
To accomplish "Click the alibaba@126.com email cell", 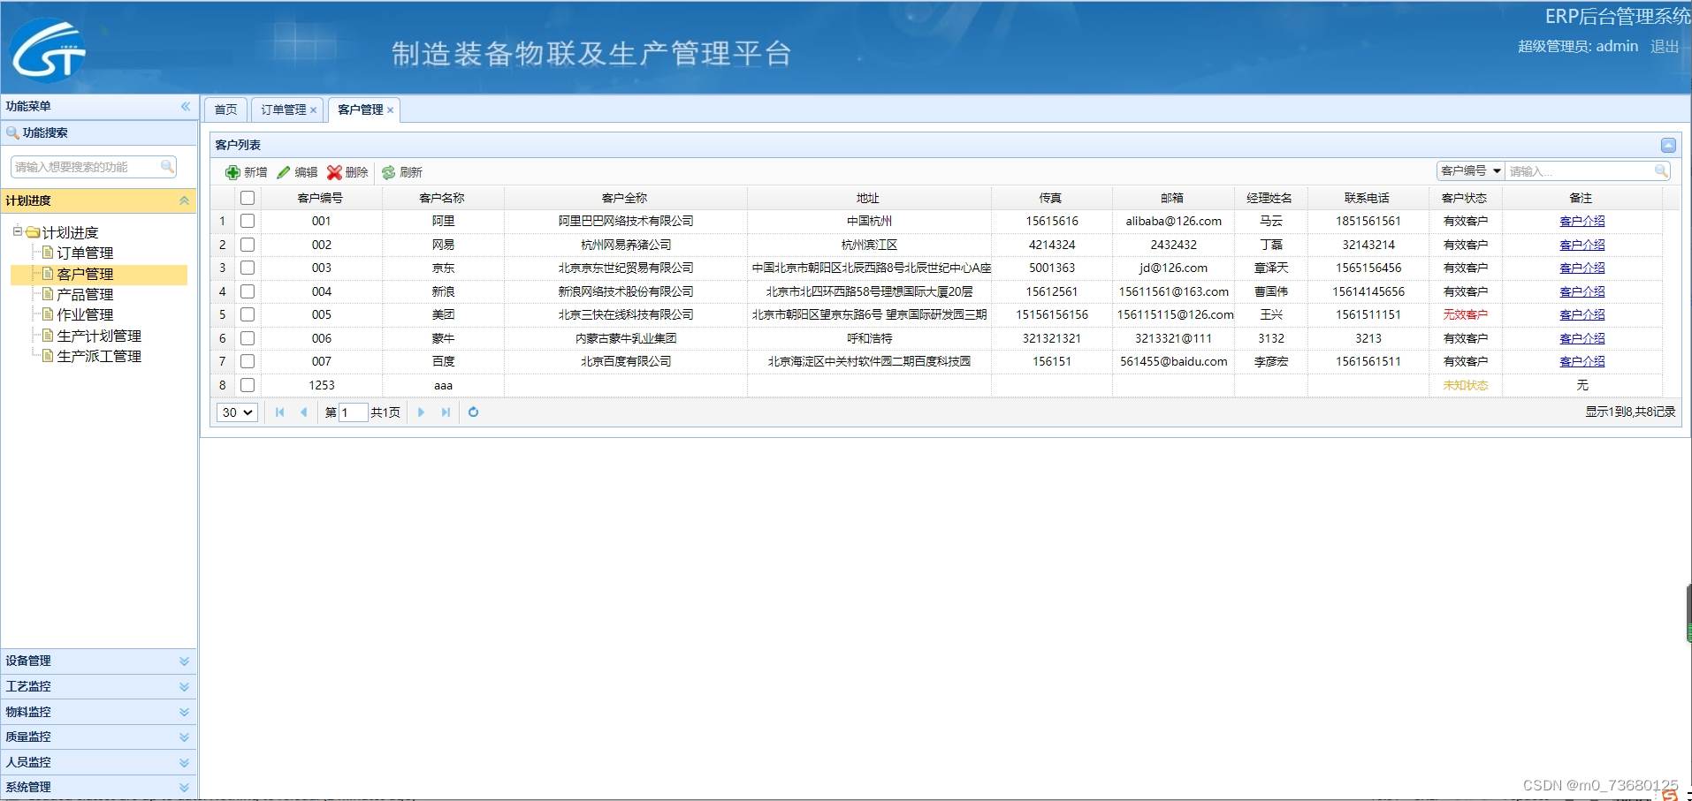I will coord(1173,221).
